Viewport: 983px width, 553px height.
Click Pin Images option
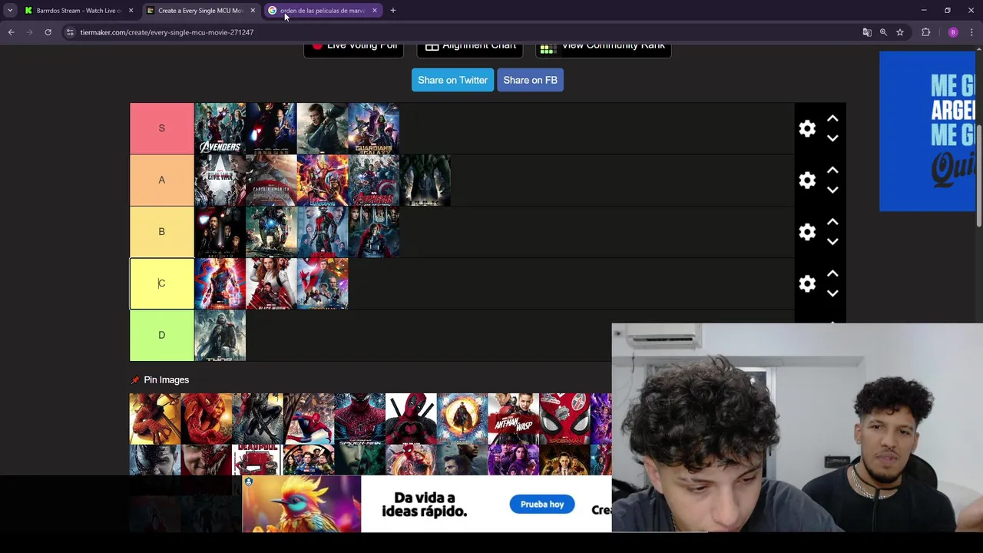[160, 380]
